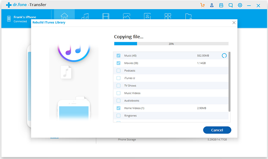This screenshot has width=268, height=159.
Task: Close the Rebuild iTunes Library dialog
Action: pyautogui.click(x=234, y=23)
